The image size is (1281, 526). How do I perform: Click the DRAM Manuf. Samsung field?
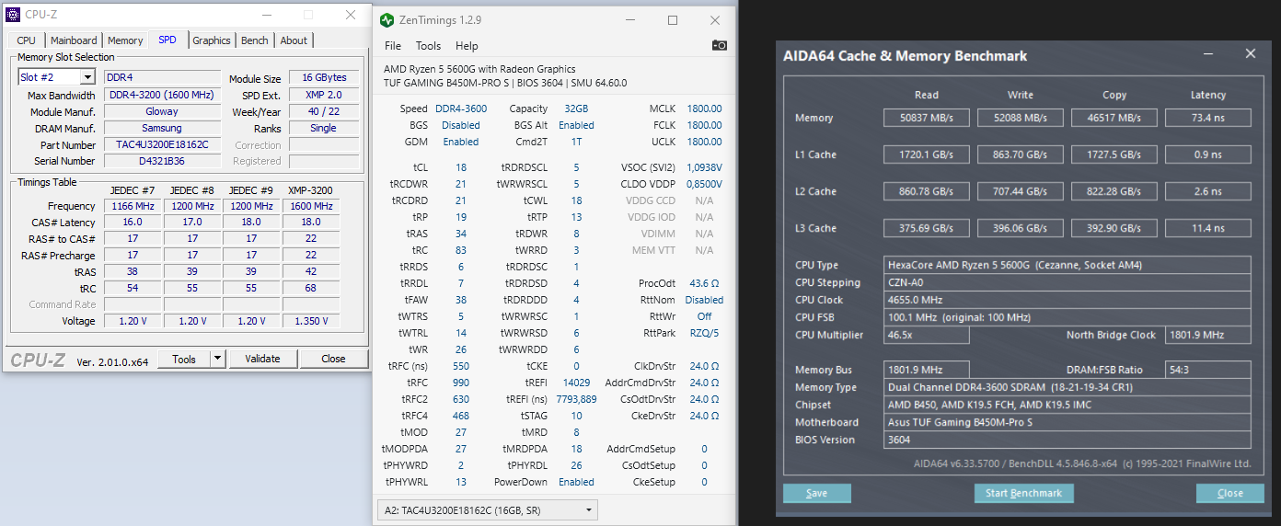click(x=162, y=128)
